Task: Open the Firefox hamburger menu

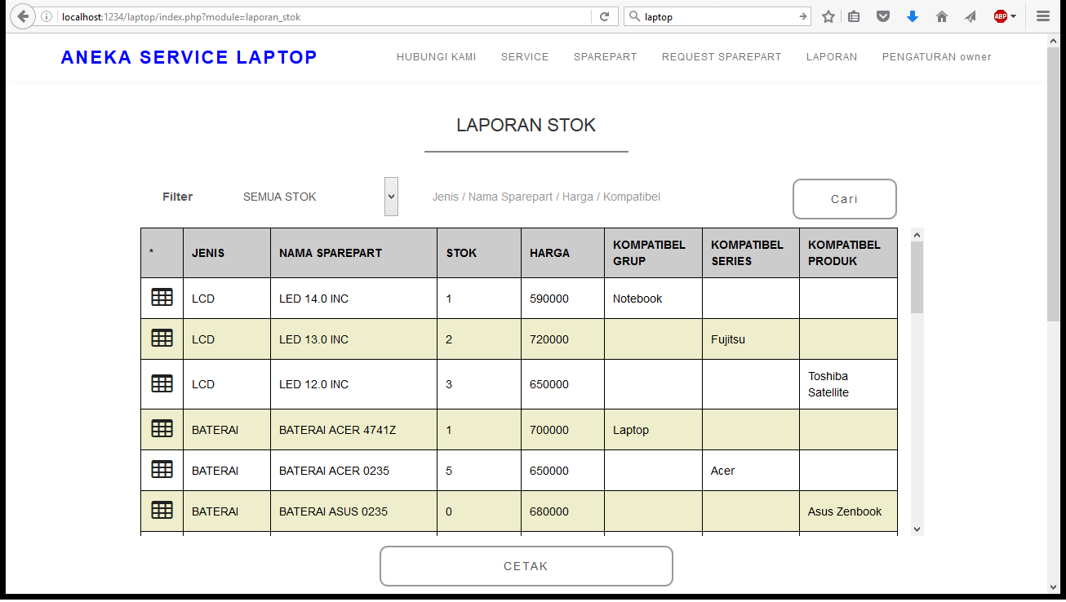Action: pyautogui.click(x=1042, y=16)
